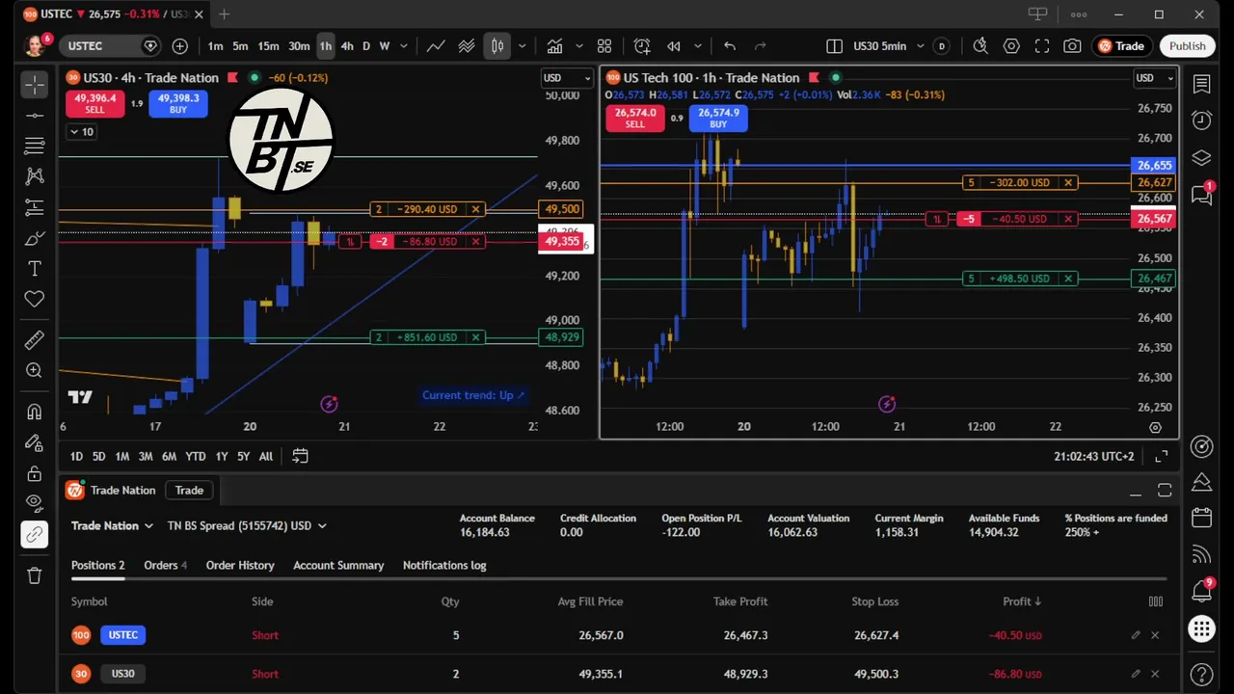Open the chats panel with notification badge

1201,195
